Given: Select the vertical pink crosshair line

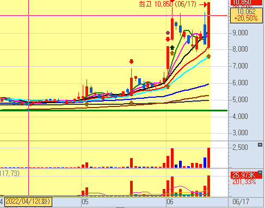Looking at the screenshot, I should (28, 98).
